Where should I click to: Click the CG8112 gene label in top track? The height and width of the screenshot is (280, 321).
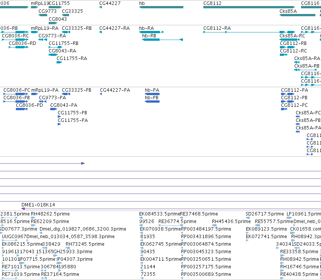point(212,3)
